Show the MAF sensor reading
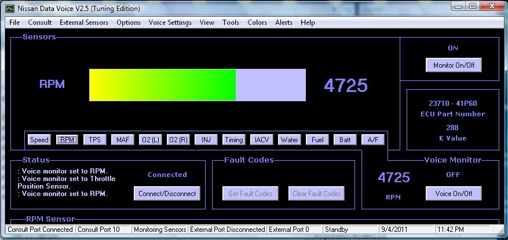508x240 pixels. [123, 140]
